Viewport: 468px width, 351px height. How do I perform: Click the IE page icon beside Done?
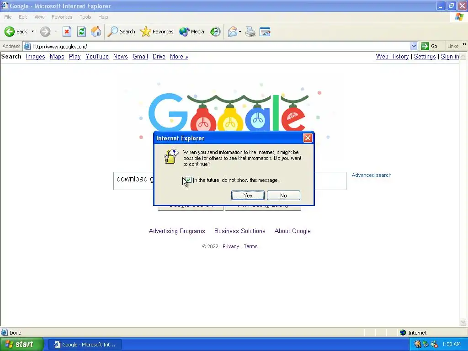pos(5,333)
